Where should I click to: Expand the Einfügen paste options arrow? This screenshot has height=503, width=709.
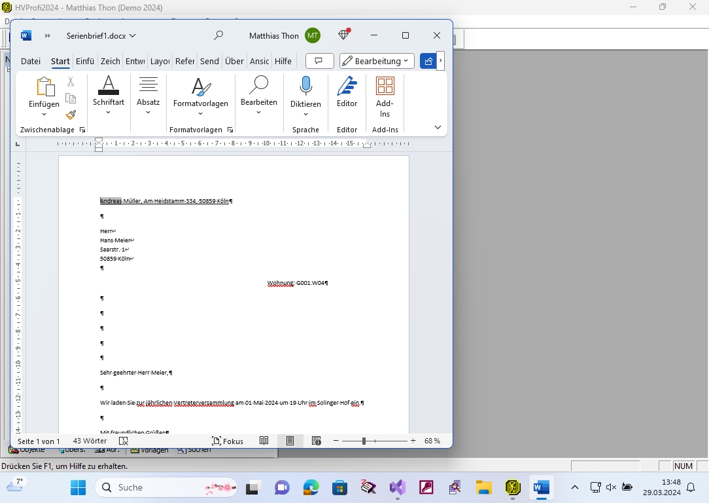[44, 114]
